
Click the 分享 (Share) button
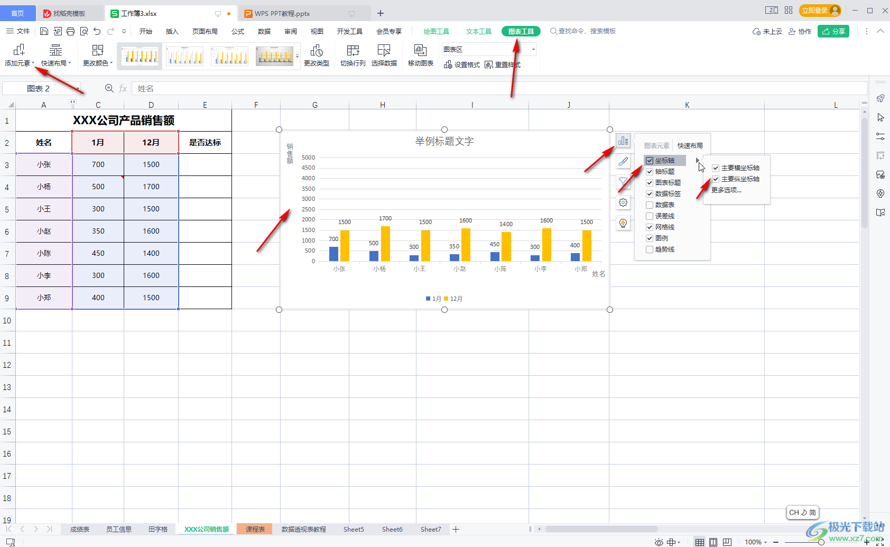pyautogui.click(x=833, y=31)
